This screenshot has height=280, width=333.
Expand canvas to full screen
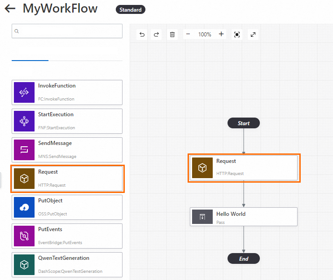coord(253,35)
